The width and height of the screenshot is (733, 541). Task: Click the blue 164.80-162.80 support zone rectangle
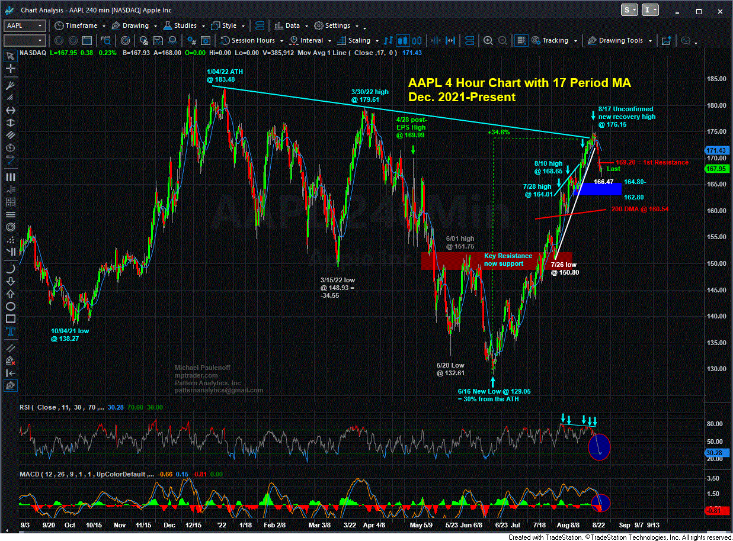pos(597,189)
